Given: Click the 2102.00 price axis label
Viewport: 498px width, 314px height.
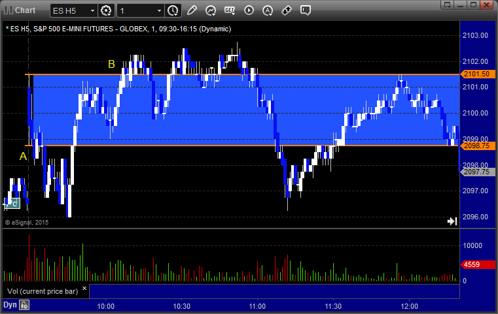Looking at the screenshot, I should point(475,61).
